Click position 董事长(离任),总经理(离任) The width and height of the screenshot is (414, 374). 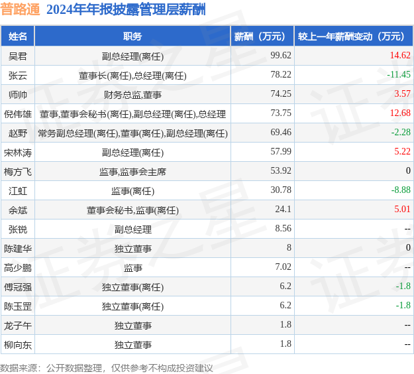click(x=132, y=76)
